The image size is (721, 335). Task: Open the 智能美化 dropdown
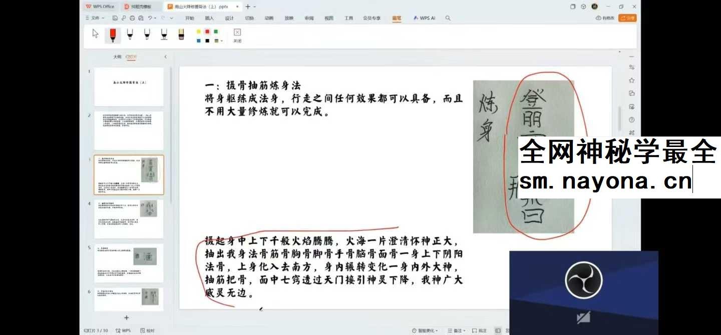pyautogui.click(x=425, y=330)
